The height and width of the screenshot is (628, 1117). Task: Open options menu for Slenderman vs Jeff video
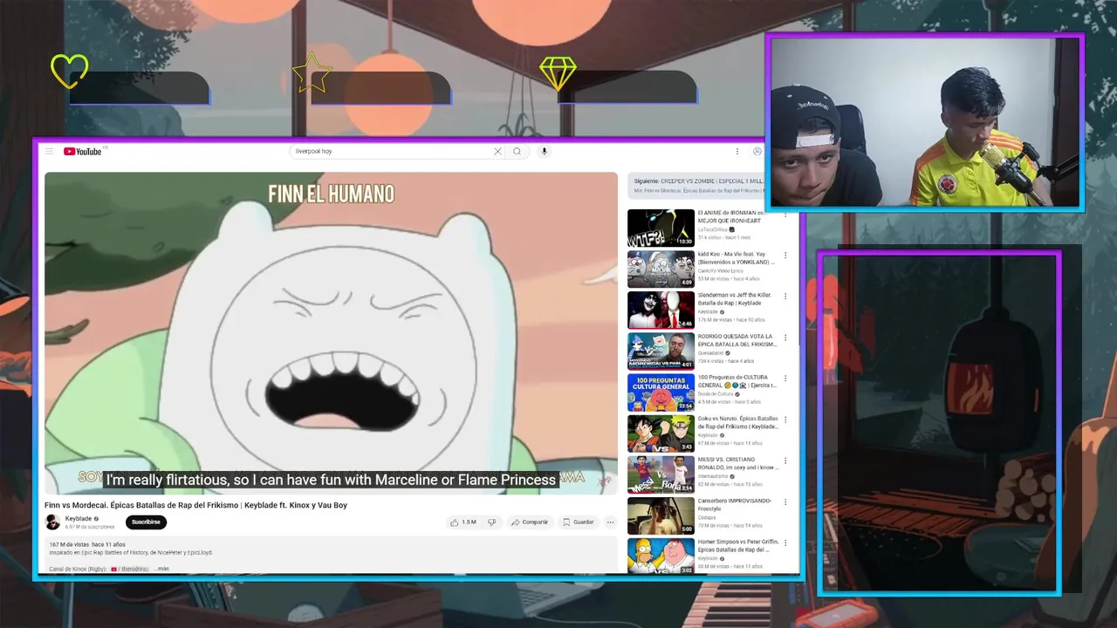(x=785, y=297)
